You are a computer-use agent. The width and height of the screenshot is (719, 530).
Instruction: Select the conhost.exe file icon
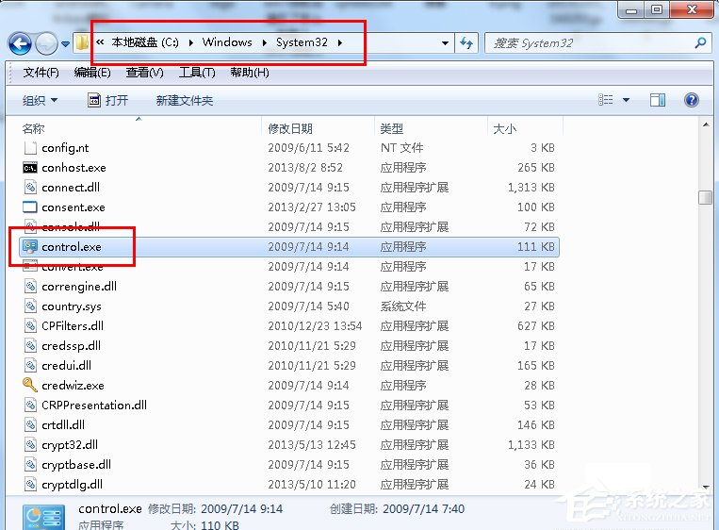tap(30, 168)
